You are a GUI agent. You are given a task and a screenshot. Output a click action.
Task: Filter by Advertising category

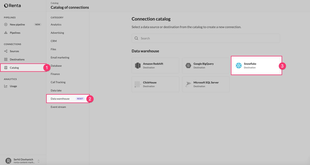pos(57,33)
